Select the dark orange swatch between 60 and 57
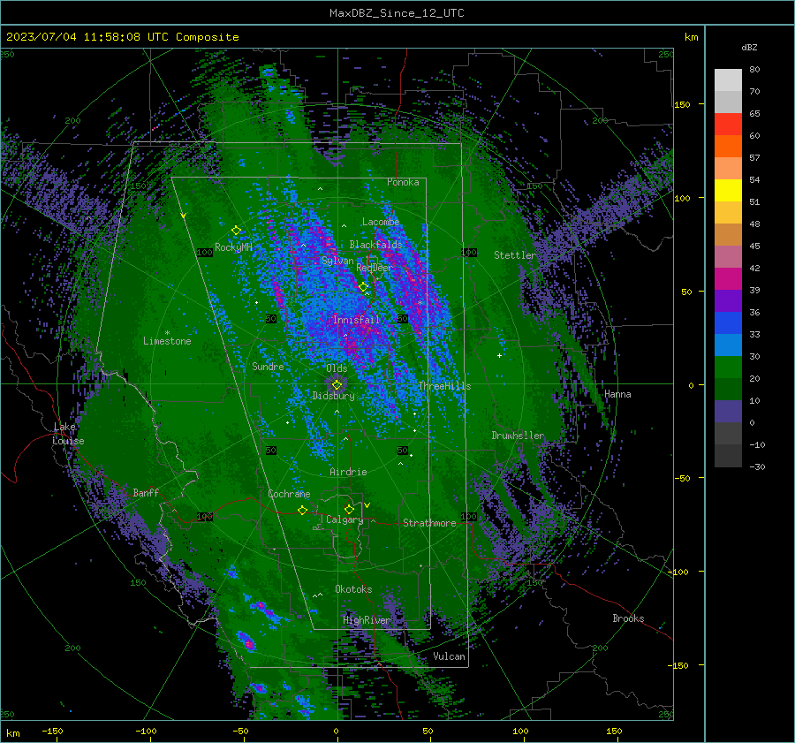 click(x=728, y=147)
